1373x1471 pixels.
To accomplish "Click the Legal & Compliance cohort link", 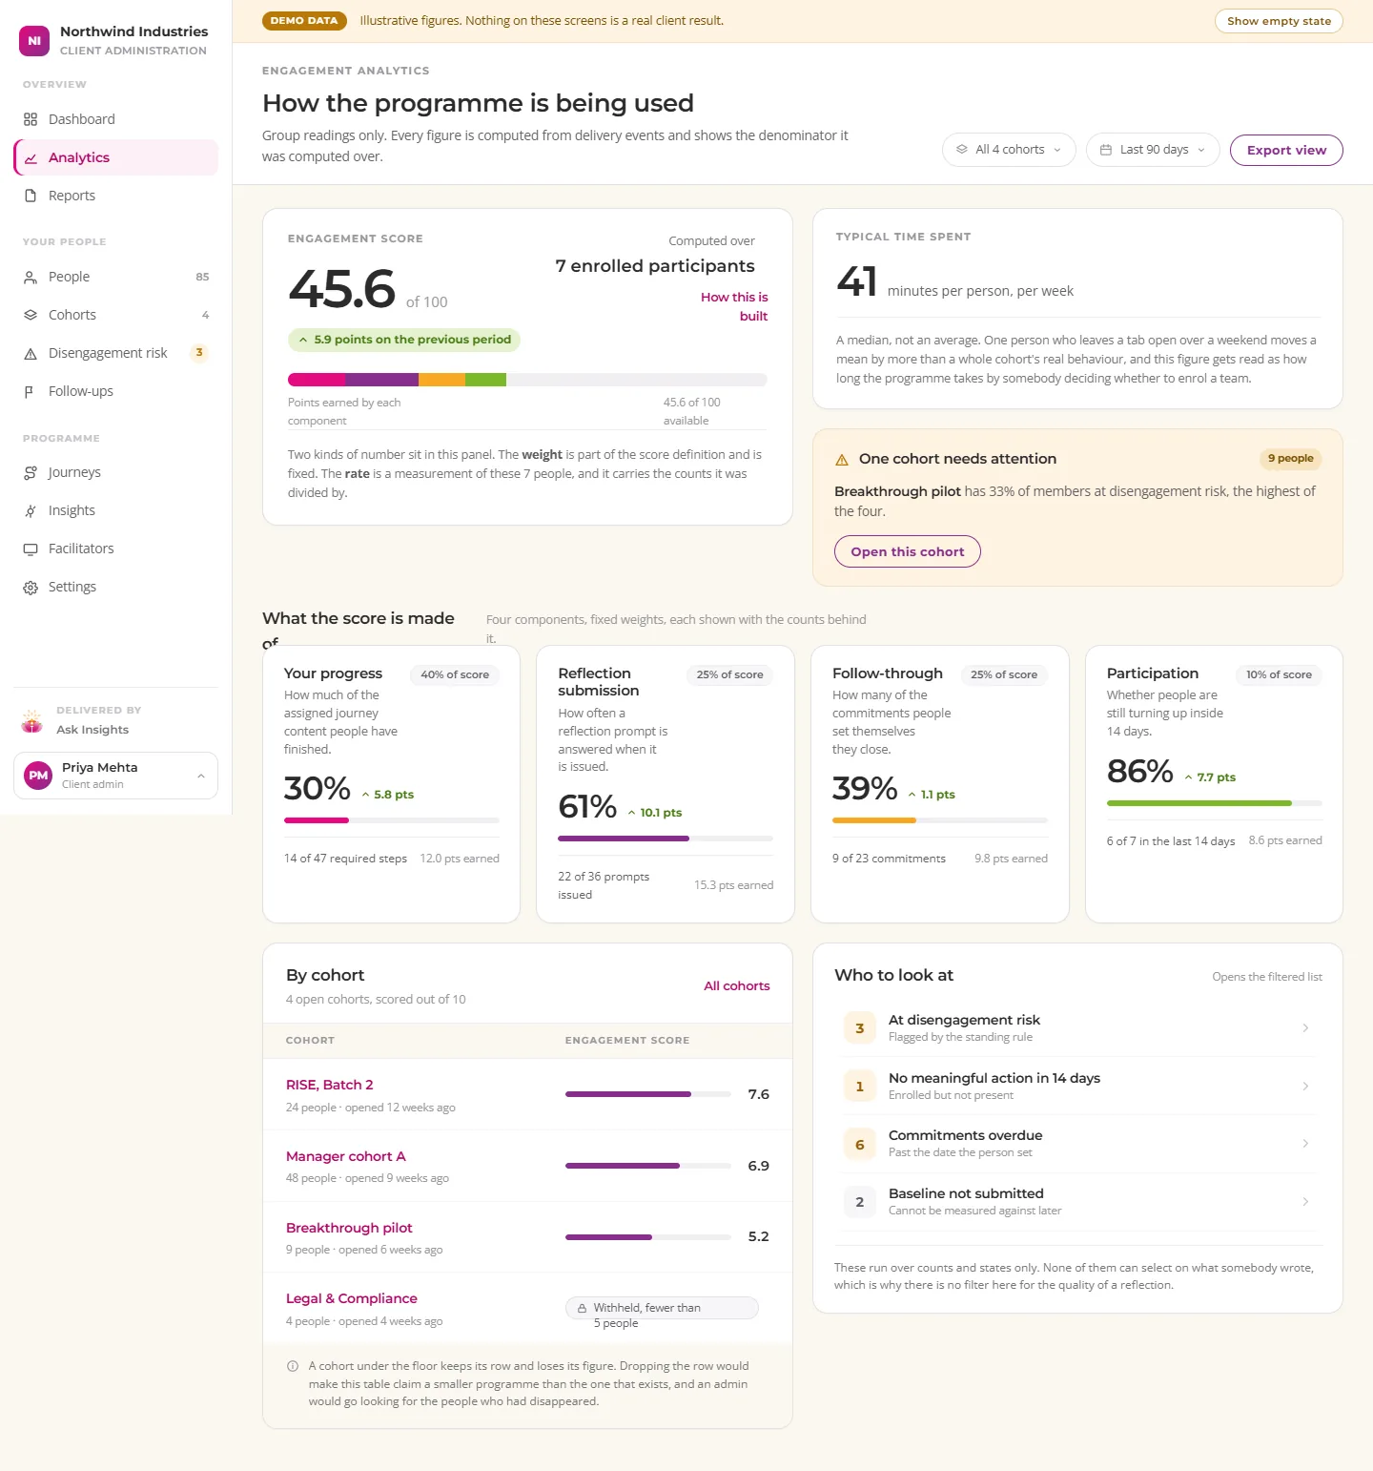I will point(352,1298).
